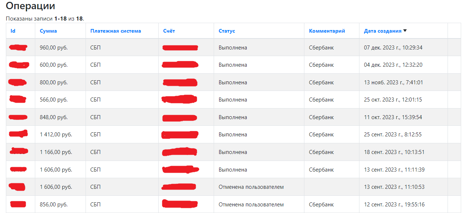The height and width of the screenshot is (213, 474).
Task: Select the 1 412,00 руб. amount cell
Action: click(x=60, y=135)
